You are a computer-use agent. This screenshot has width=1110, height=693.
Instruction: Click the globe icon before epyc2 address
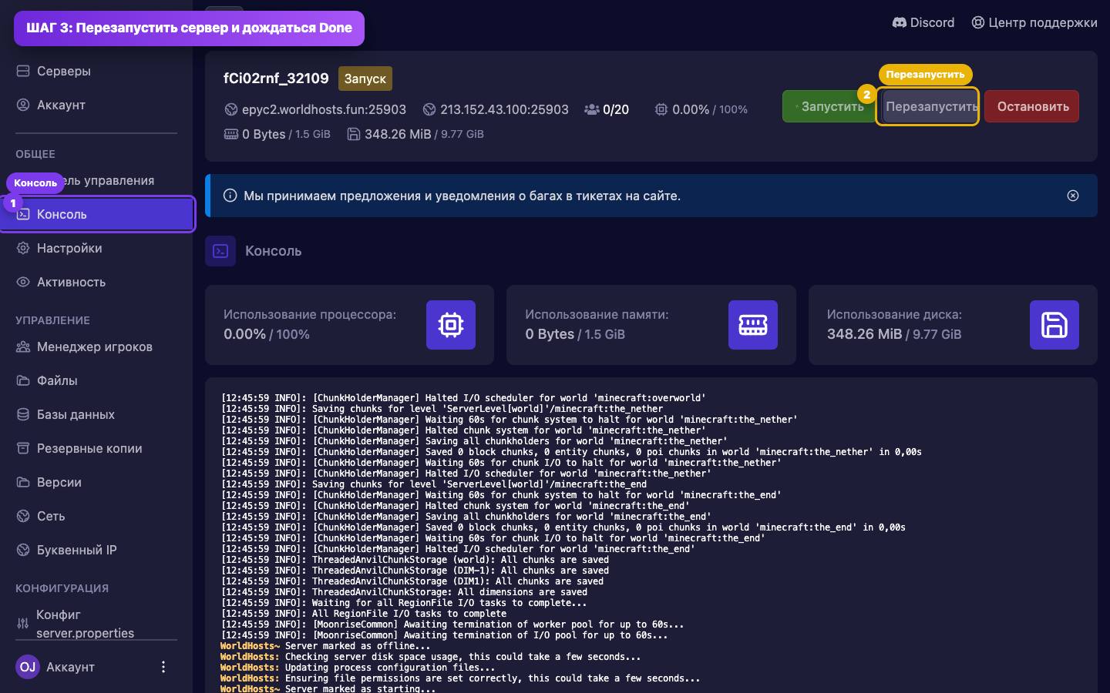tap(230, 109)
